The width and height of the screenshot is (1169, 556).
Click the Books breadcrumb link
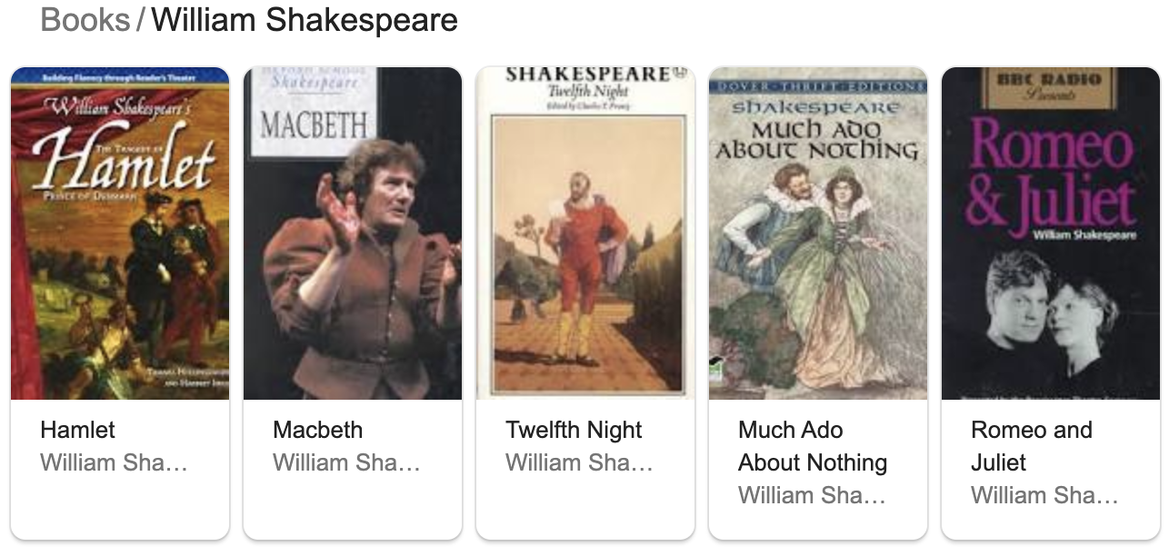point(85,20)
